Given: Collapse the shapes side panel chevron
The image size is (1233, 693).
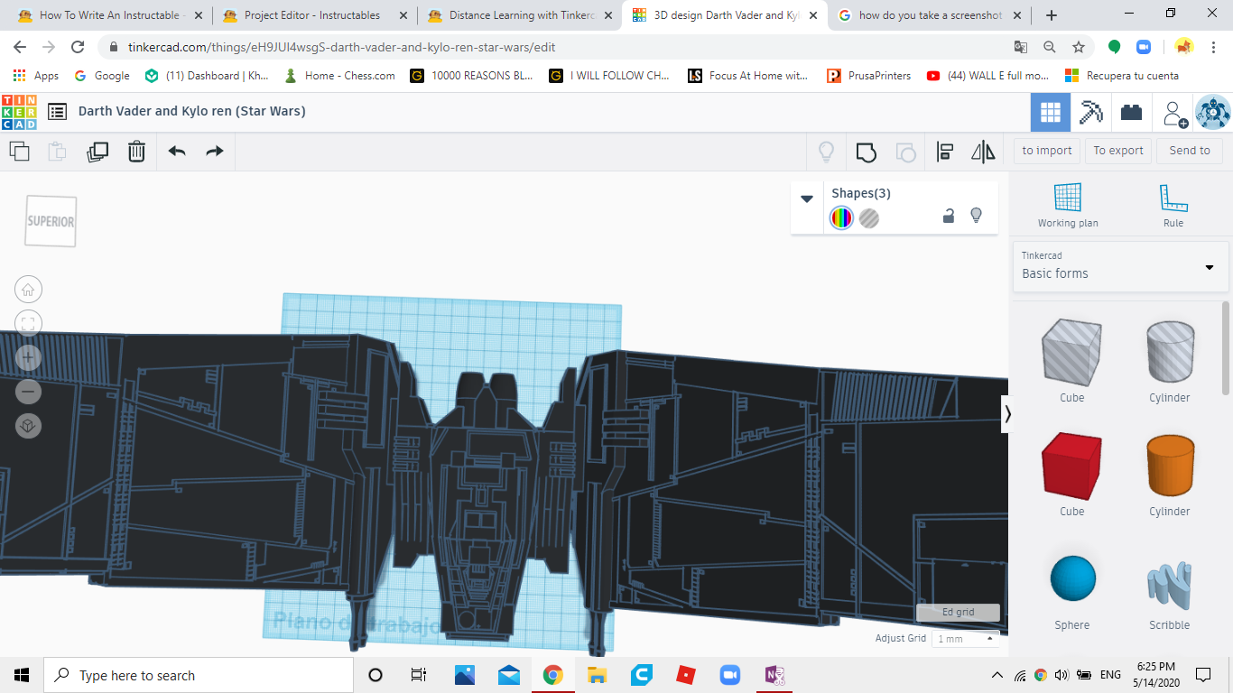Looking at the screenshot, I should 1007,414.
